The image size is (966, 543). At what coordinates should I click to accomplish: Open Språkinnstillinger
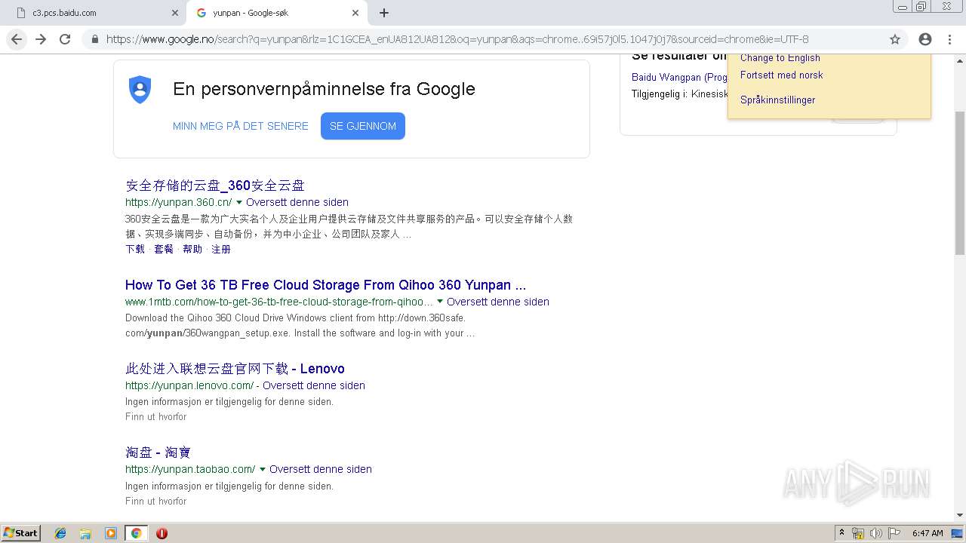778,100
